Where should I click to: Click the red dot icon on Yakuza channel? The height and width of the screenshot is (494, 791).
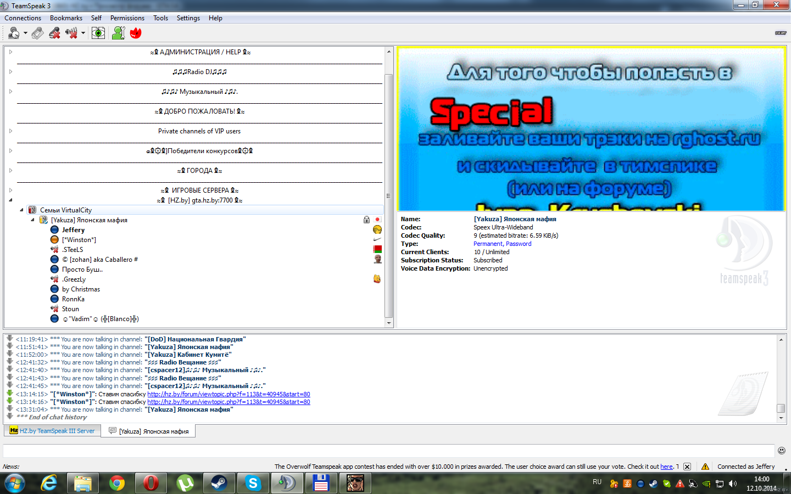click(377, 220)
